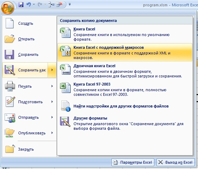Image resolution: width=198 pixels, height=169 pixels.
Task: Click the blank page icon next to Создать
Action: coord(10,23)
